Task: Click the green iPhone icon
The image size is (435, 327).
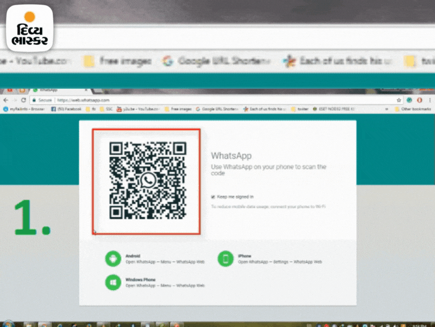Action: click(226, 258)
